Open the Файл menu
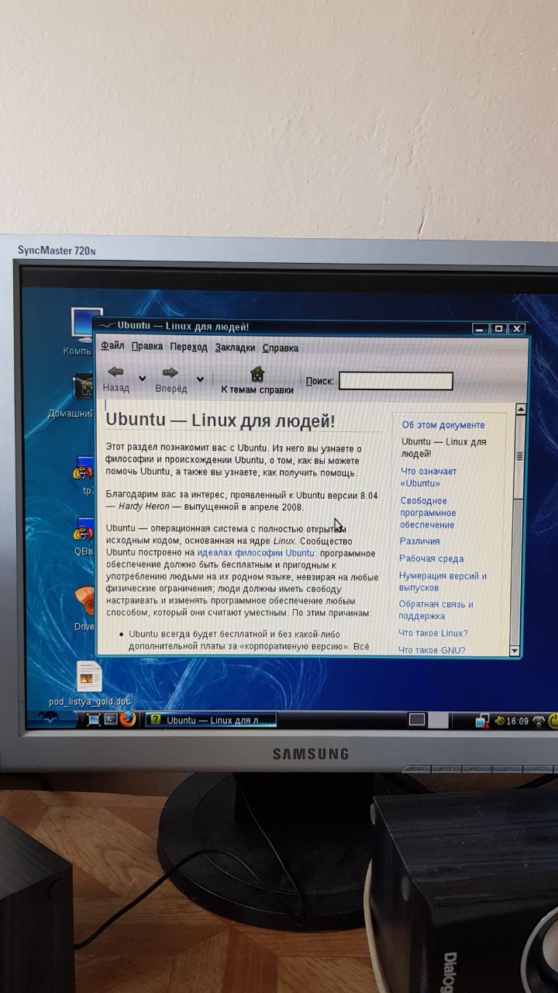This screenshot has height=993, width=558. 112,346
